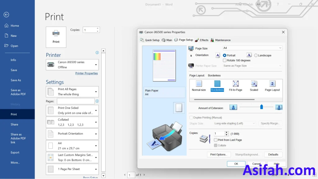This screenshot has height=179, width=318.
Task: Open 1 Page Per Sheet dropdown
Action: [x=72, y=169]
